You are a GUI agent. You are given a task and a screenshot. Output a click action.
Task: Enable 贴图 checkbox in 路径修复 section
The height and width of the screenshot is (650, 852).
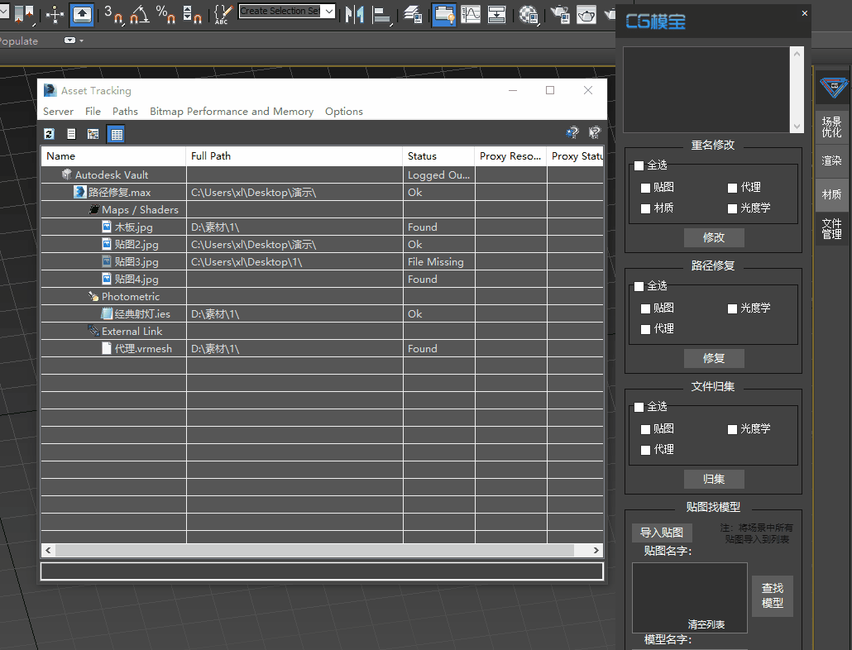coord(646,308)
